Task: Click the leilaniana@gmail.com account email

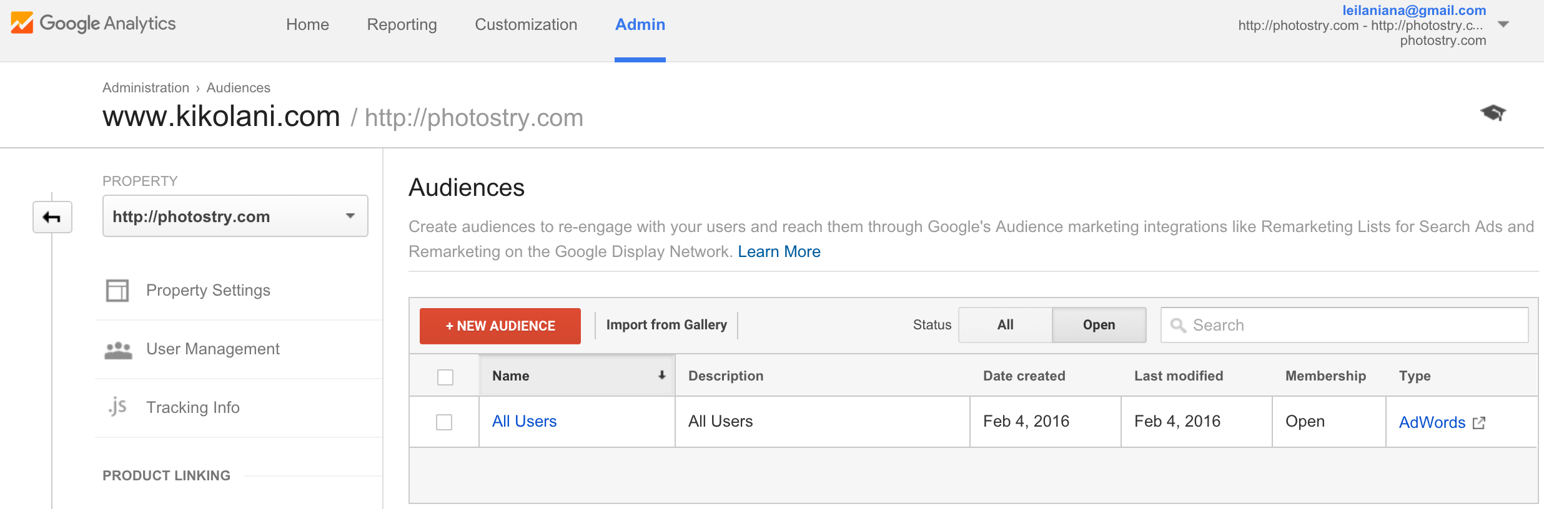Action: coord(1414,10)
